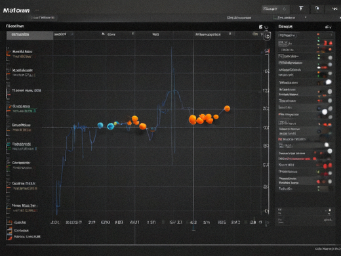Screen dimensions: 341x256
Task: Click the handle on the vertical axis slider
Action: [x=267, y=51]
